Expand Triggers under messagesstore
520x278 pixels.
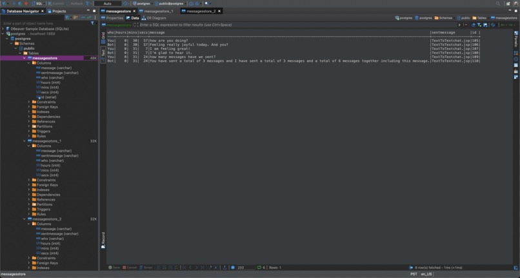pyautogui.click(x=29, y=132)
